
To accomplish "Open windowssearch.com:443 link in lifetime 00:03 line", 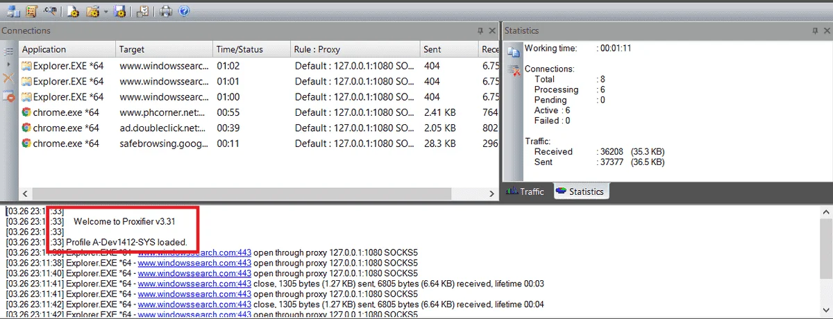I will click(194, 284).
